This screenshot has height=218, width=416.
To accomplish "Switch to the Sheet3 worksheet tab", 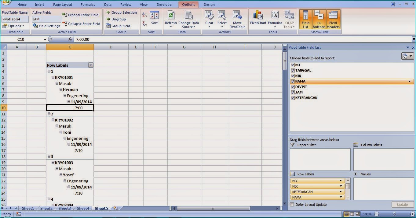I will coord(64,208).
